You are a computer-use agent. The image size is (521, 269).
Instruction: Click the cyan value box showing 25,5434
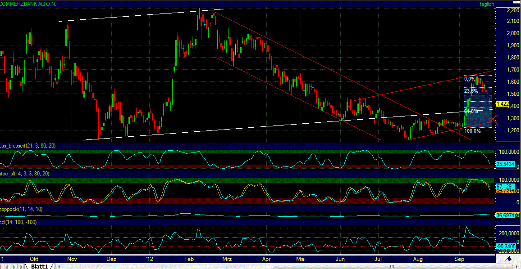[506, 164]
